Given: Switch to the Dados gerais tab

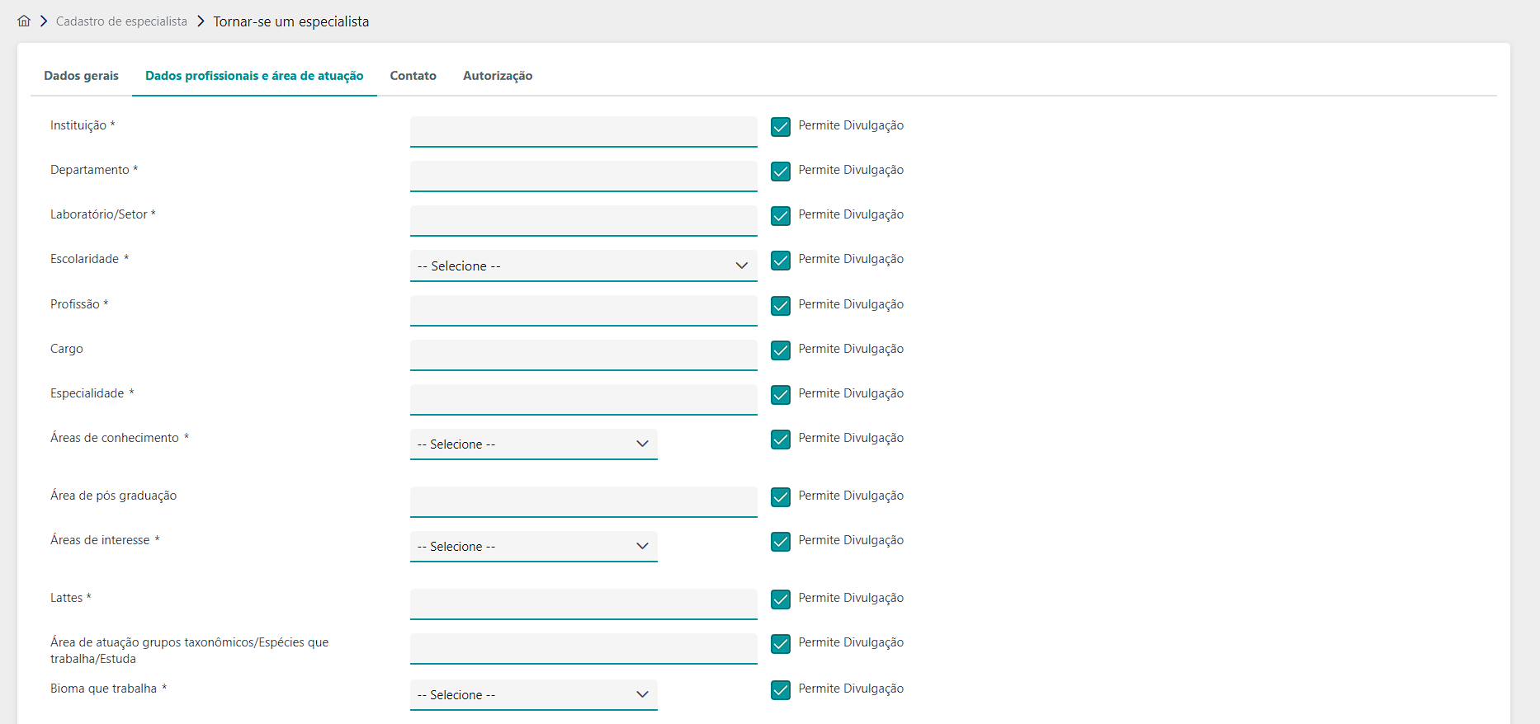Looking at the screenshot, I should click(x=81, y=76).
